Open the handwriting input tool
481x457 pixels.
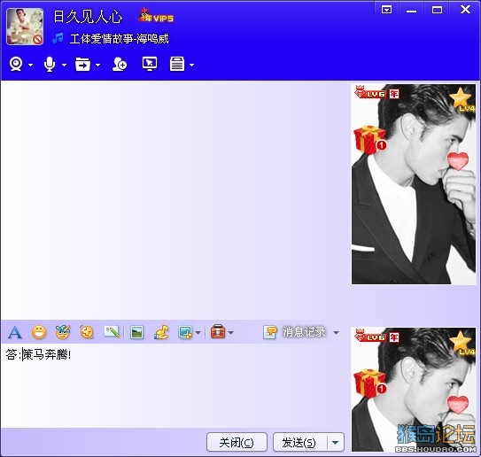tap(112, 331)
